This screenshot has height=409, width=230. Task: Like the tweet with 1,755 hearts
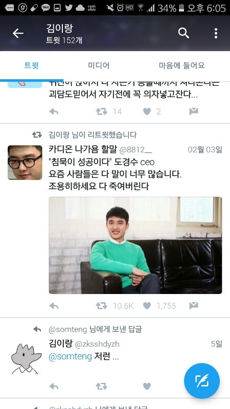click(147, 306)
